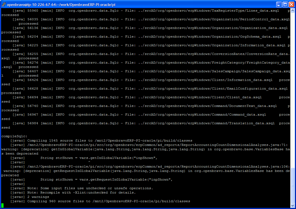Click the getRequestInGlobalVariable("inpShown" code line

point(106,179)
